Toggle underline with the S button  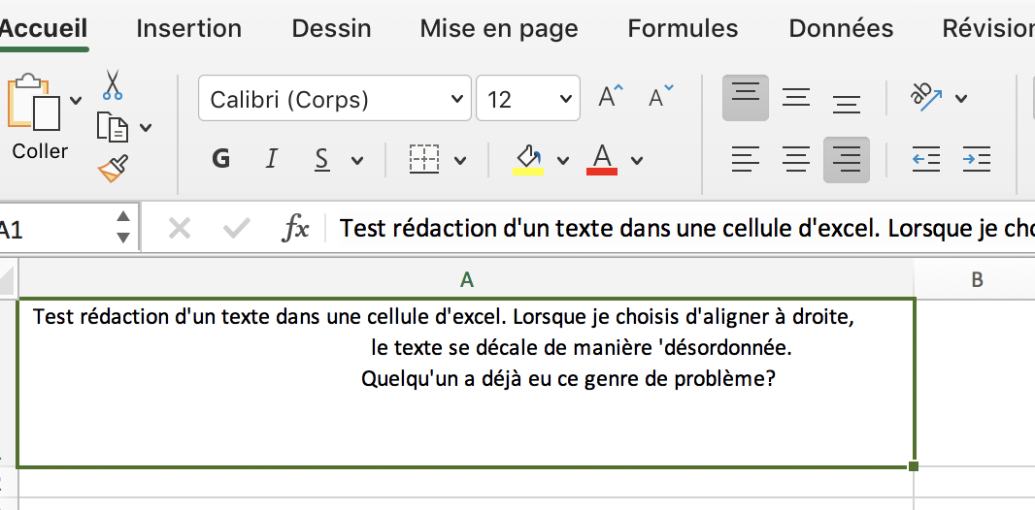(x=321, y=159)
